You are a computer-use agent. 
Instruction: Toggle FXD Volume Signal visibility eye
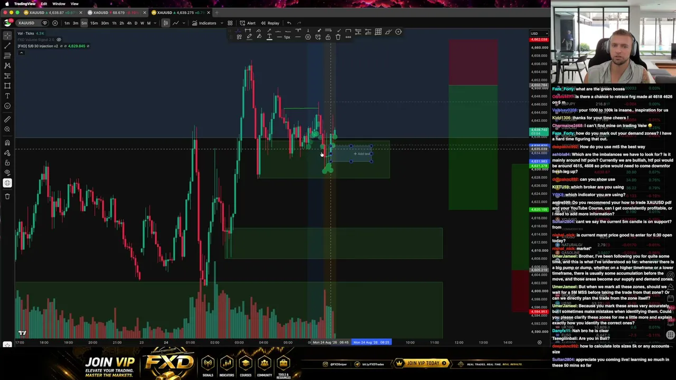[x=59, y=40]
